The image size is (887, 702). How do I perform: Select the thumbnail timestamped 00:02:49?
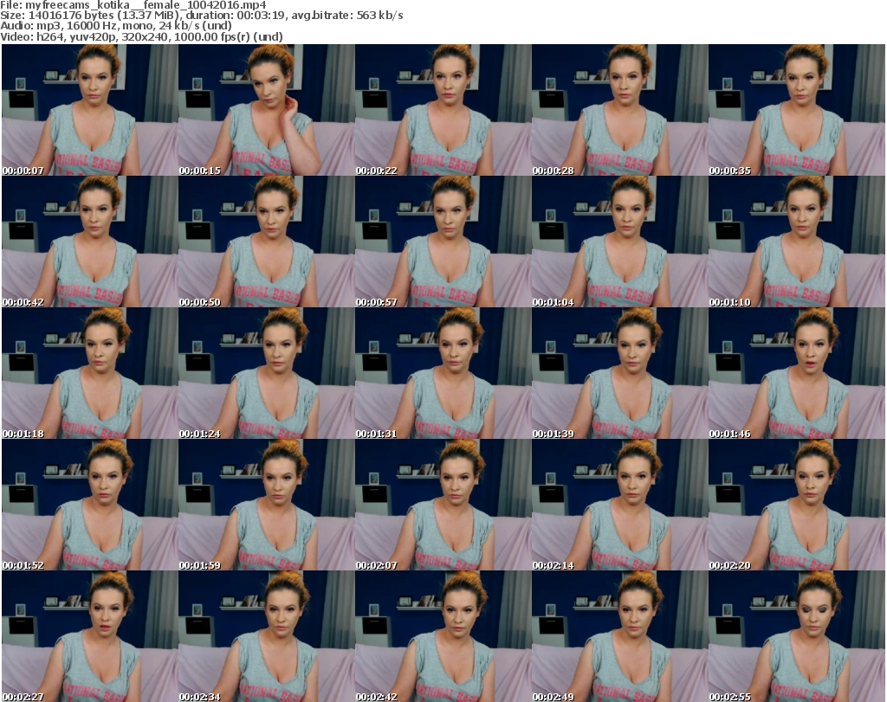tap(619, 636)
